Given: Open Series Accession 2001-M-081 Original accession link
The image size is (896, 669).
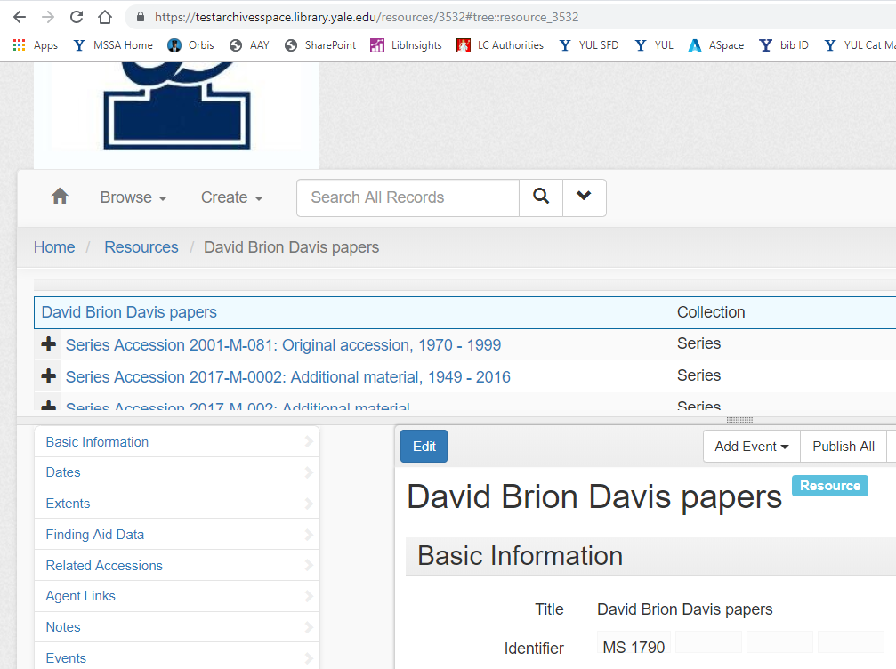Looking at the screenshot, I should tap(283, 345).
